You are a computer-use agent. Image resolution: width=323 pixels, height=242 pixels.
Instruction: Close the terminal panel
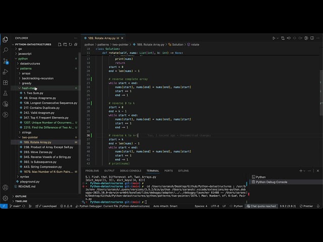pos(318,171)
